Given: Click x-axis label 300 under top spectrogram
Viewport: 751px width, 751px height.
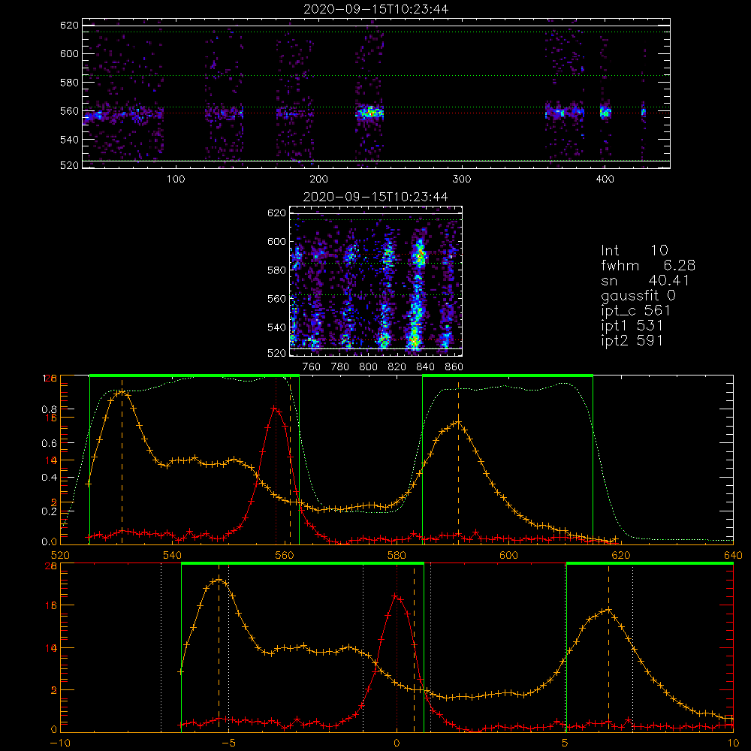Looking at the screenshot, I should pos(462,179).
